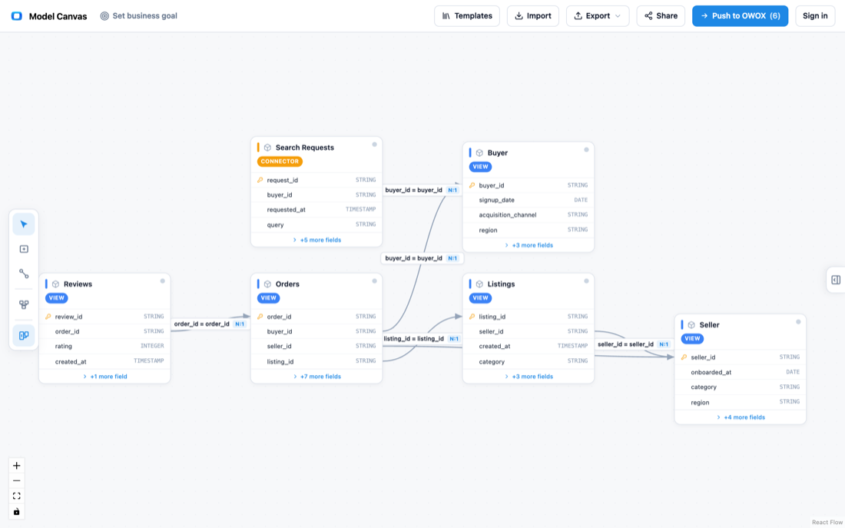Screen dimensions: 845x528
Task: Select the VIEW badge on Seller card
Action: point(692,339)
